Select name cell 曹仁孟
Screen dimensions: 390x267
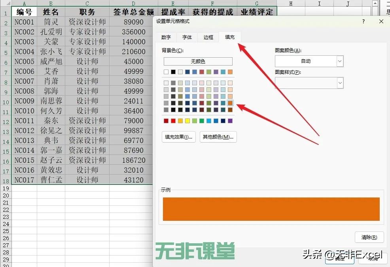click(51, 180)
